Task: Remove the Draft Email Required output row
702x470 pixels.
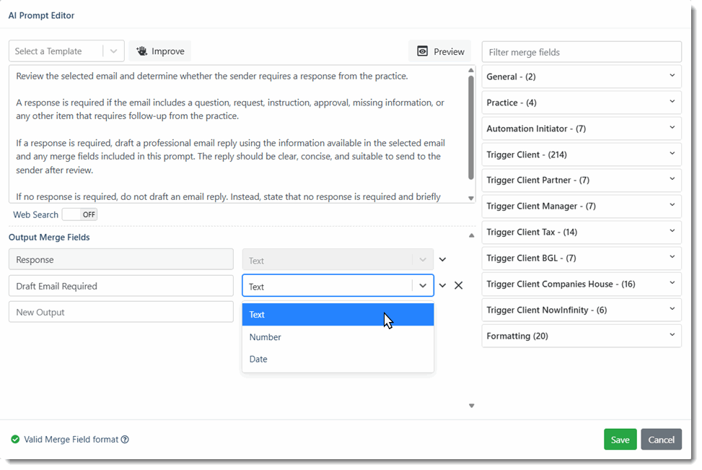Action: [458, 285]
